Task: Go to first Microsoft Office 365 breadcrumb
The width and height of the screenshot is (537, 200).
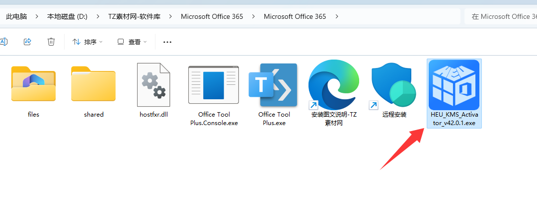Action: (212, 16)
